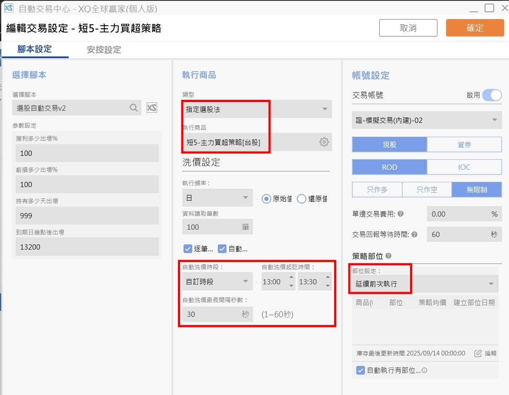
Task: Click the orange 確定 button
Action: [x=475, y=28]
